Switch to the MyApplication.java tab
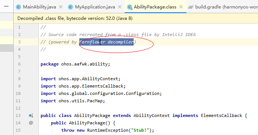The height and width of the screenshot is (135, 258). (95, 7)
